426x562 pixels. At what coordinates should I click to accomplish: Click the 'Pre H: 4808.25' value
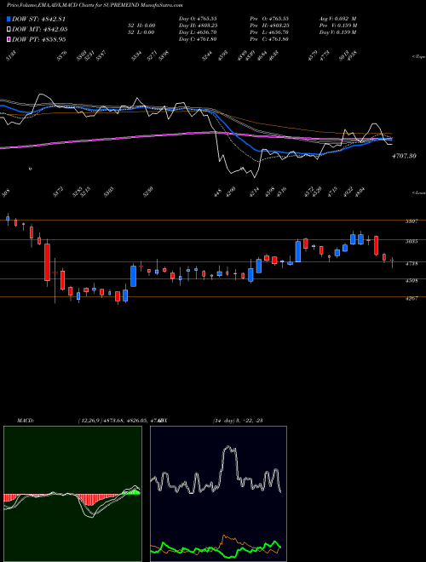click(x=271, y=26)
